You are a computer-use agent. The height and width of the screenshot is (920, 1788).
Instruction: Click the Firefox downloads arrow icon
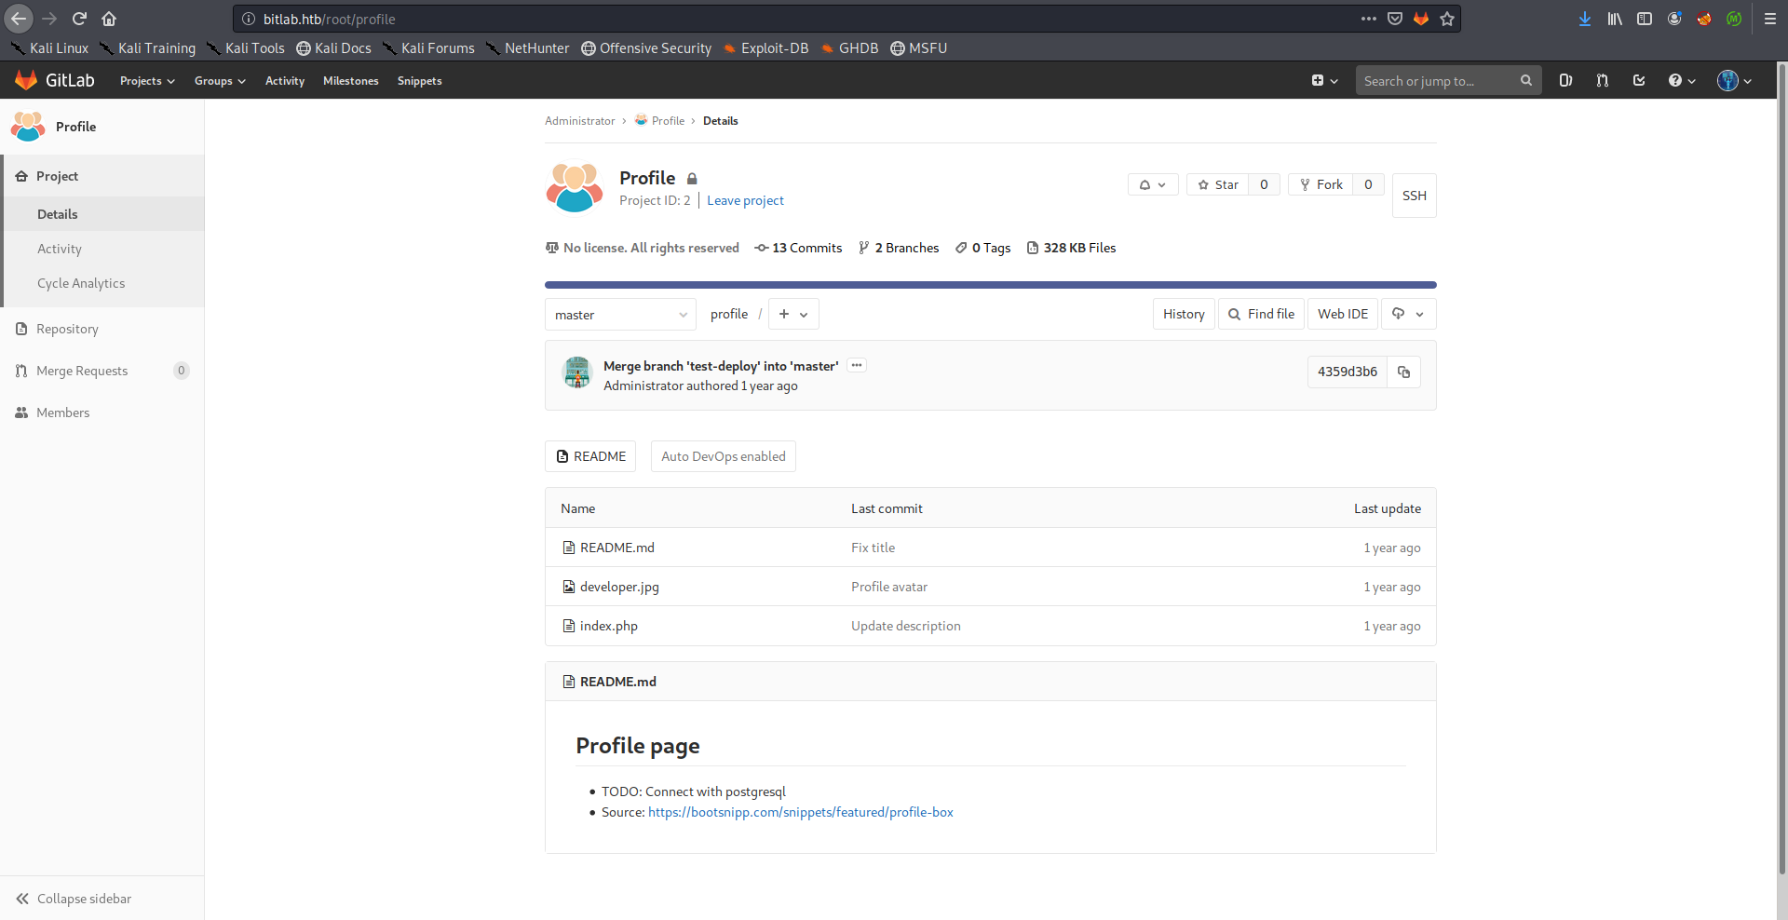[1584, 19]
